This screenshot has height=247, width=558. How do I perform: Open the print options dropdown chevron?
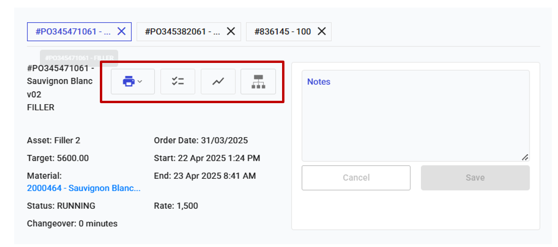click(x=140, y=81)
